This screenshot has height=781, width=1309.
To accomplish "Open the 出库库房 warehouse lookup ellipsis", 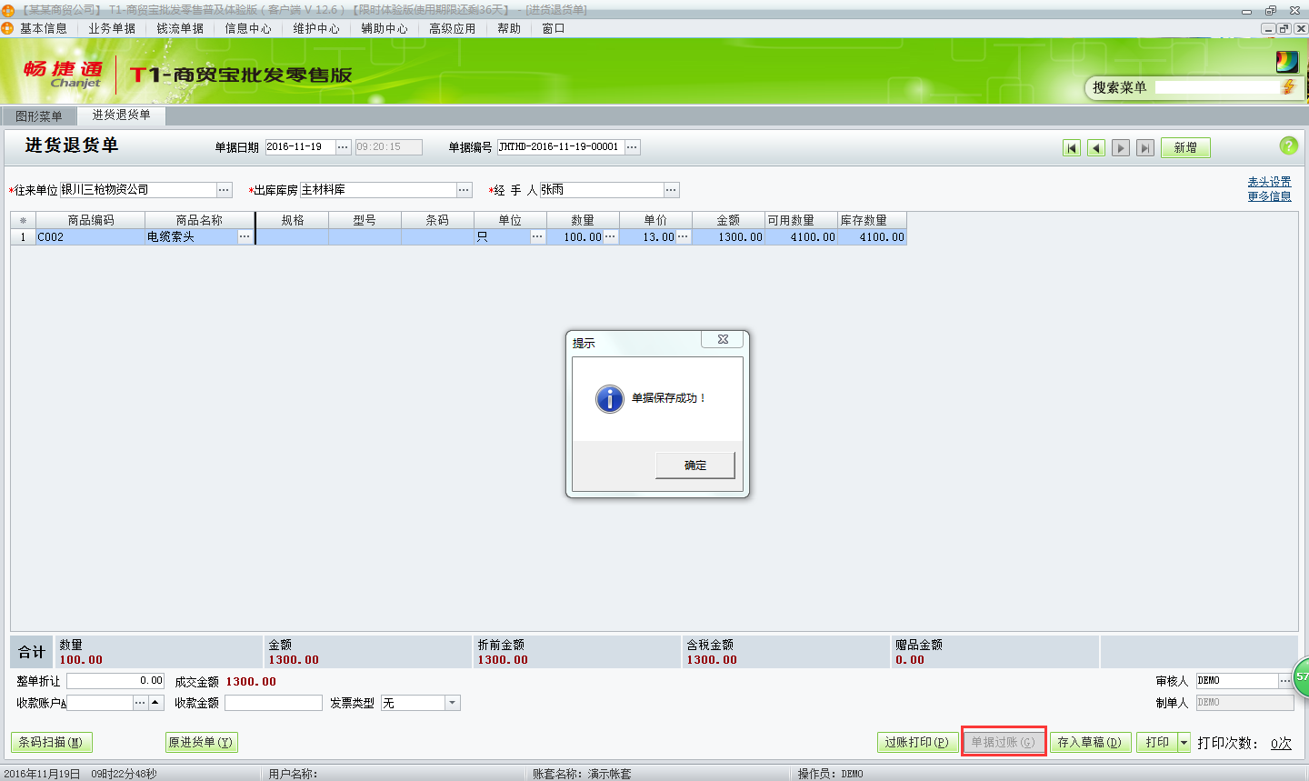I will click(x=464, y=190).
